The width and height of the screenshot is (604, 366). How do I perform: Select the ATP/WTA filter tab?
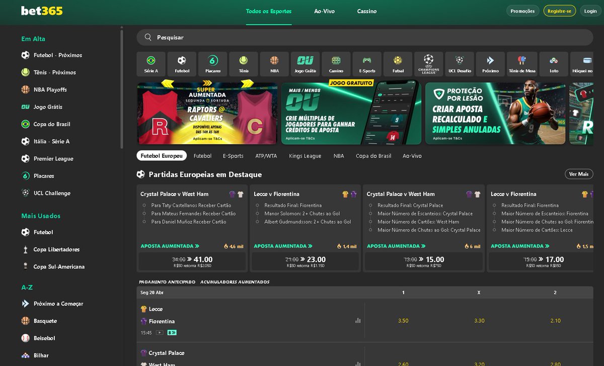pos(266,156)
